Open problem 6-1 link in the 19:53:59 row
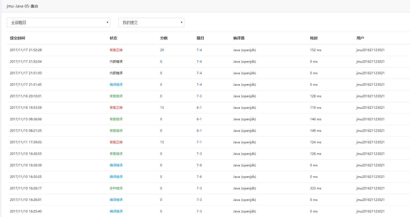This screenshot has width=410, height=217. click(x=199, y=108)
